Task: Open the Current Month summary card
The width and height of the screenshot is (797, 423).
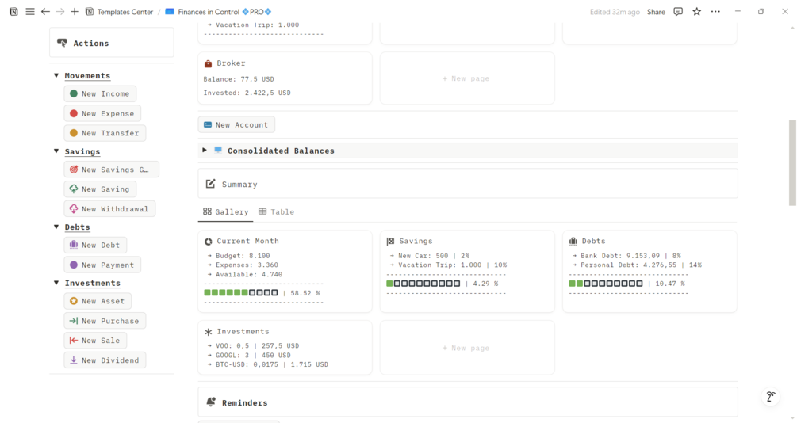Action: coord(285,271)
